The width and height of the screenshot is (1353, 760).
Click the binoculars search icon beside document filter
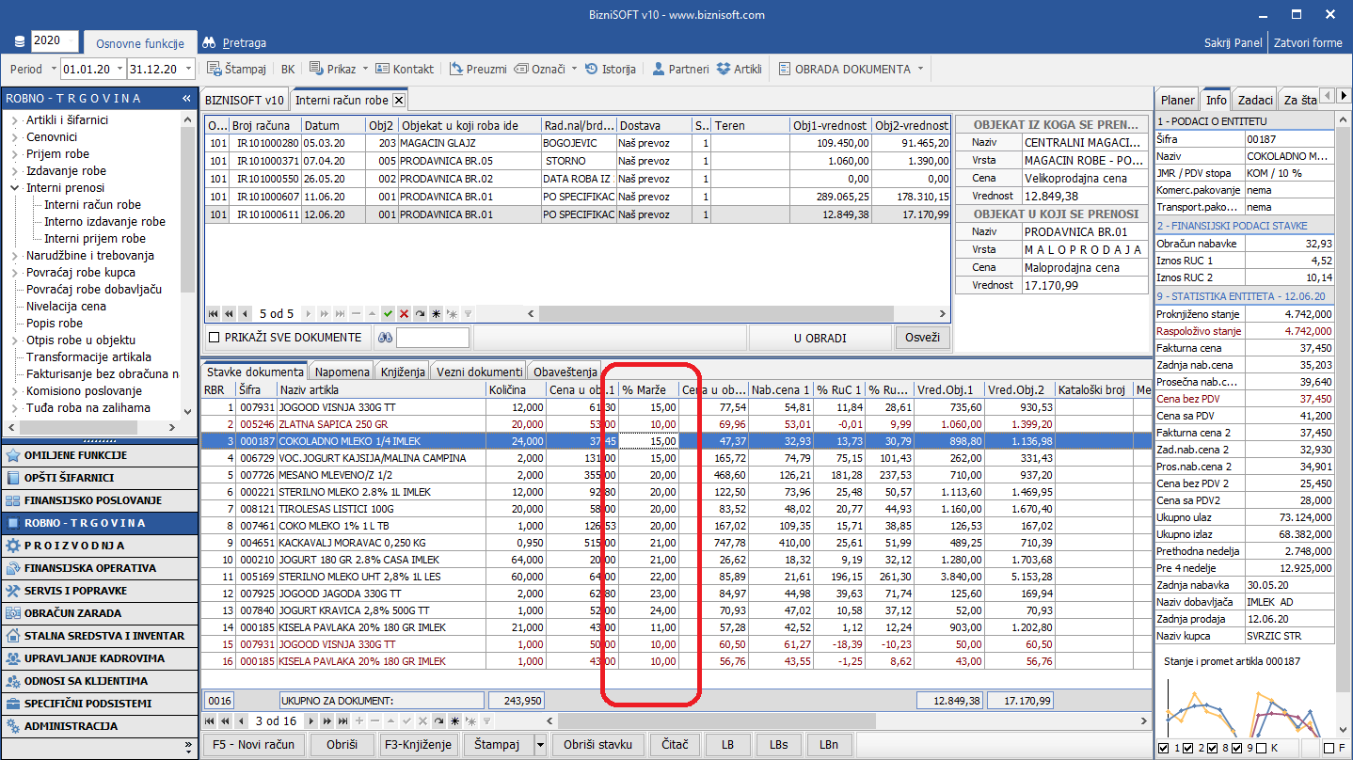point(385,338)
